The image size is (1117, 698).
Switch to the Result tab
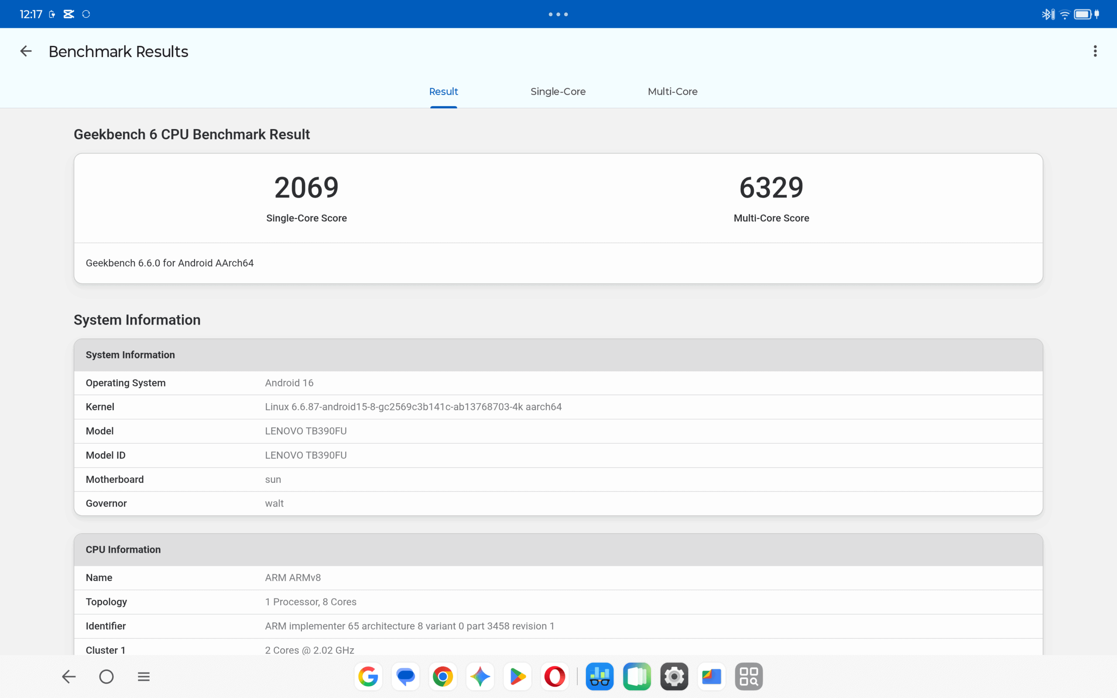(x=443, y=92)
